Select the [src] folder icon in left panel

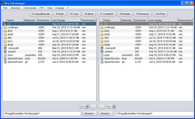5,41
